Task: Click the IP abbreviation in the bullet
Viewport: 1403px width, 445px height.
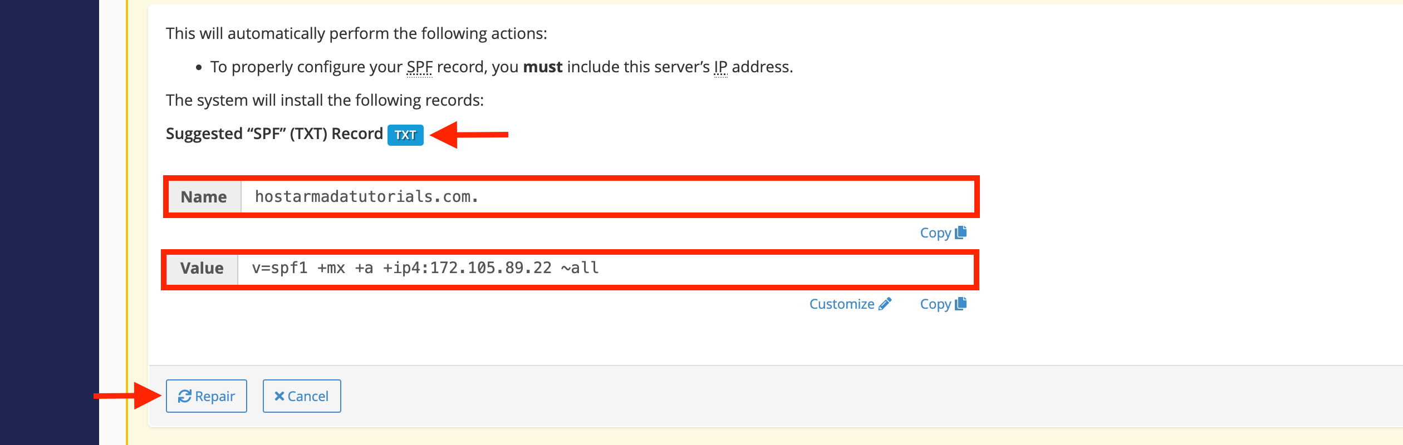Action: pyautogui.click(x=720, y=67)
